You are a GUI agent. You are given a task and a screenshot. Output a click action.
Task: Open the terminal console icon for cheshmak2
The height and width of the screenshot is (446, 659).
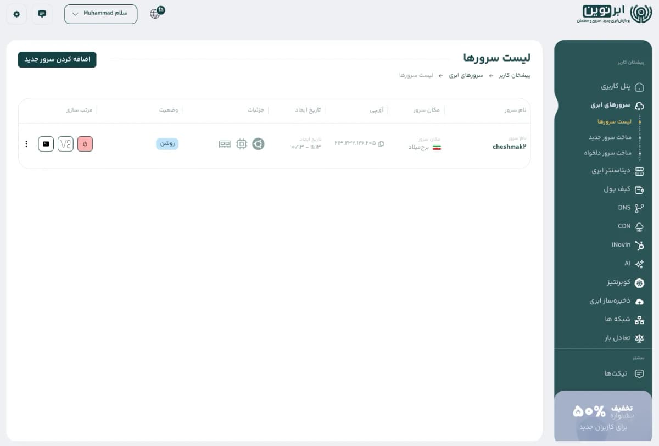(x=46, y=144)
